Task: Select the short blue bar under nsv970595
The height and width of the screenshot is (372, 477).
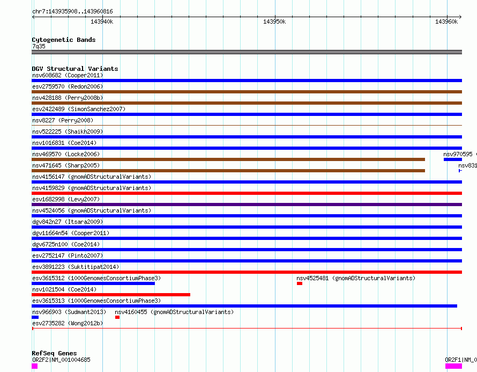Action: 453,159
